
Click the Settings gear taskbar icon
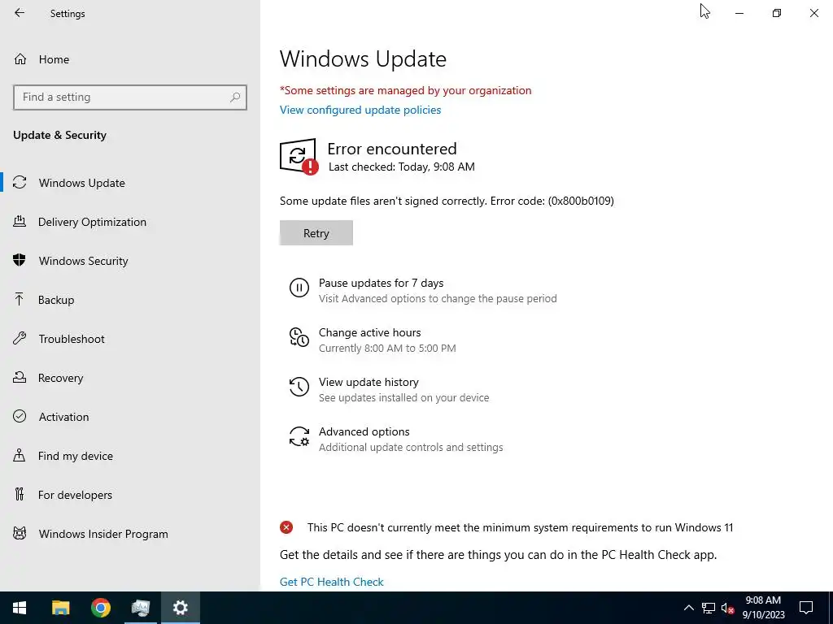pos(180,608)
